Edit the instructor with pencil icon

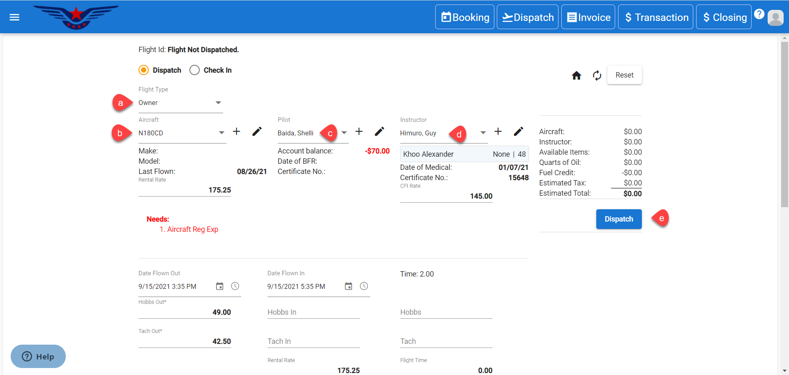coord(518,132)
